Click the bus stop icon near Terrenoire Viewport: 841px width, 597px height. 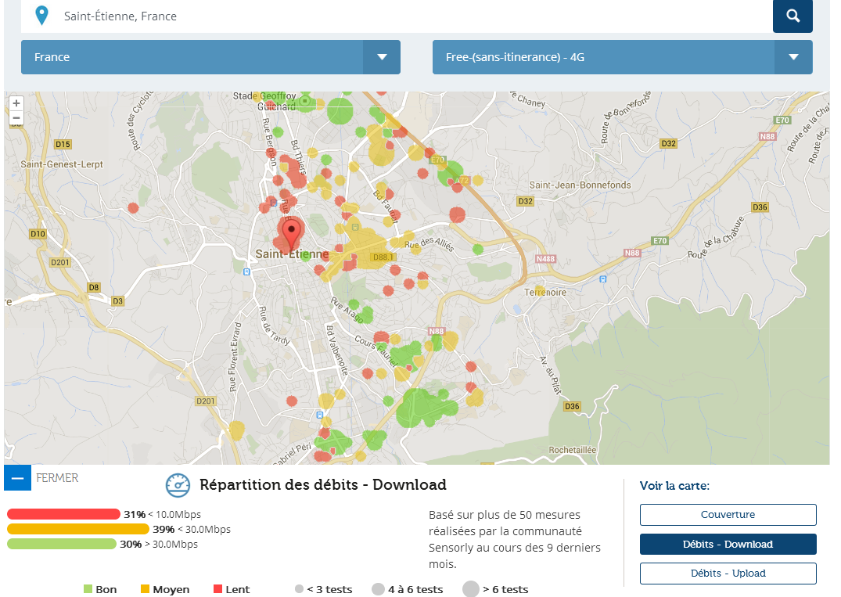click(x=602, y=279)
